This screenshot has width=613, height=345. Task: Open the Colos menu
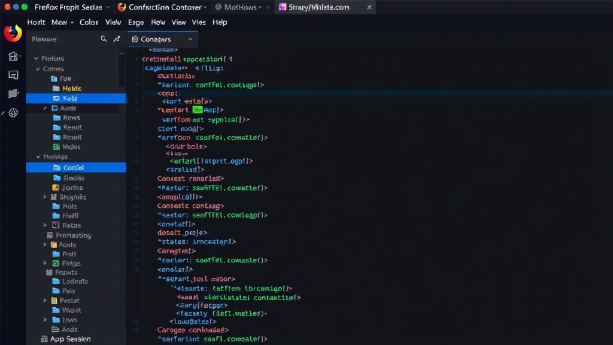tap(89, 22)
